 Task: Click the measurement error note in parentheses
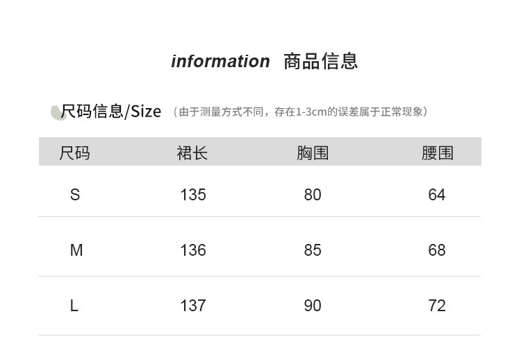click(x=299, y=112)
